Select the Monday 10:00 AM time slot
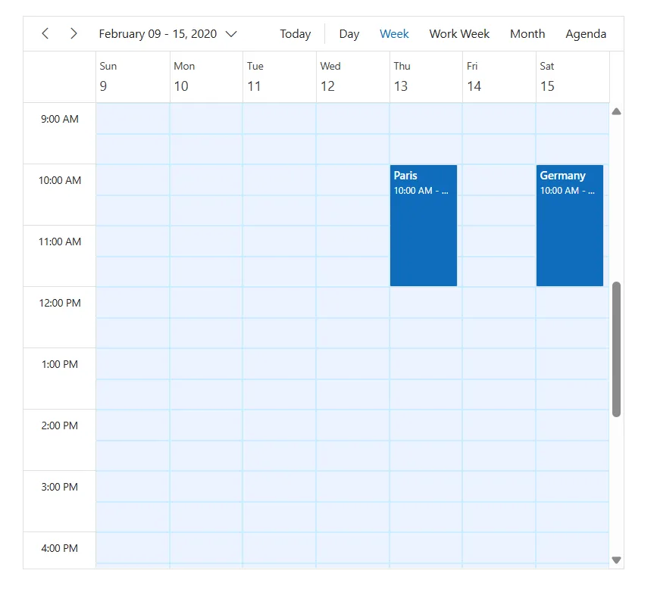This screenshot has height=589, width=657. (x=206, y=179)
